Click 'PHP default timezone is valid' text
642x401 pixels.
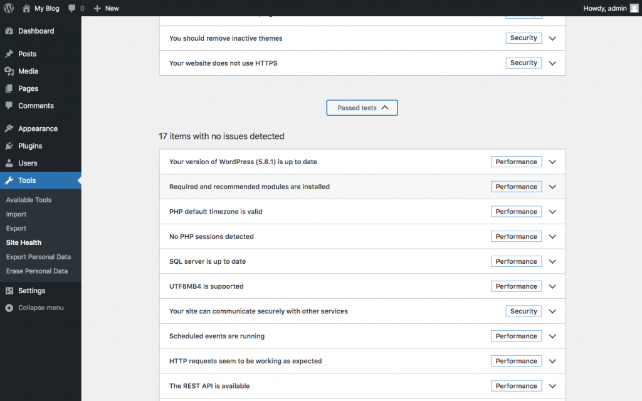coord(216,212)
